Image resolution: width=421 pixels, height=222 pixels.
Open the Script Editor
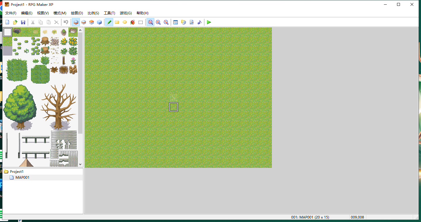click(x=191, y=22)
